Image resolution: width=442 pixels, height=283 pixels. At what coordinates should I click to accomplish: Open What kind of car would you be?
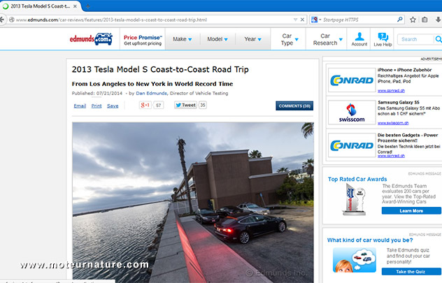(370, 240)
